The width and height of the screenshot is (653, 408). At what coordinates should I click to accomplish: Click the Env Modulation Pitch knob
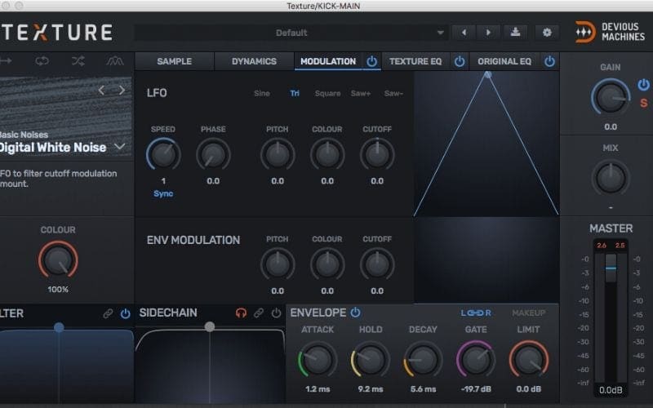pos(278,264)
